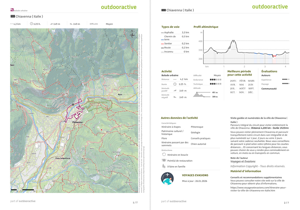Click the distance icon in the Activité panel
Screen dimensions: 300x210
(x=175, y=79)
